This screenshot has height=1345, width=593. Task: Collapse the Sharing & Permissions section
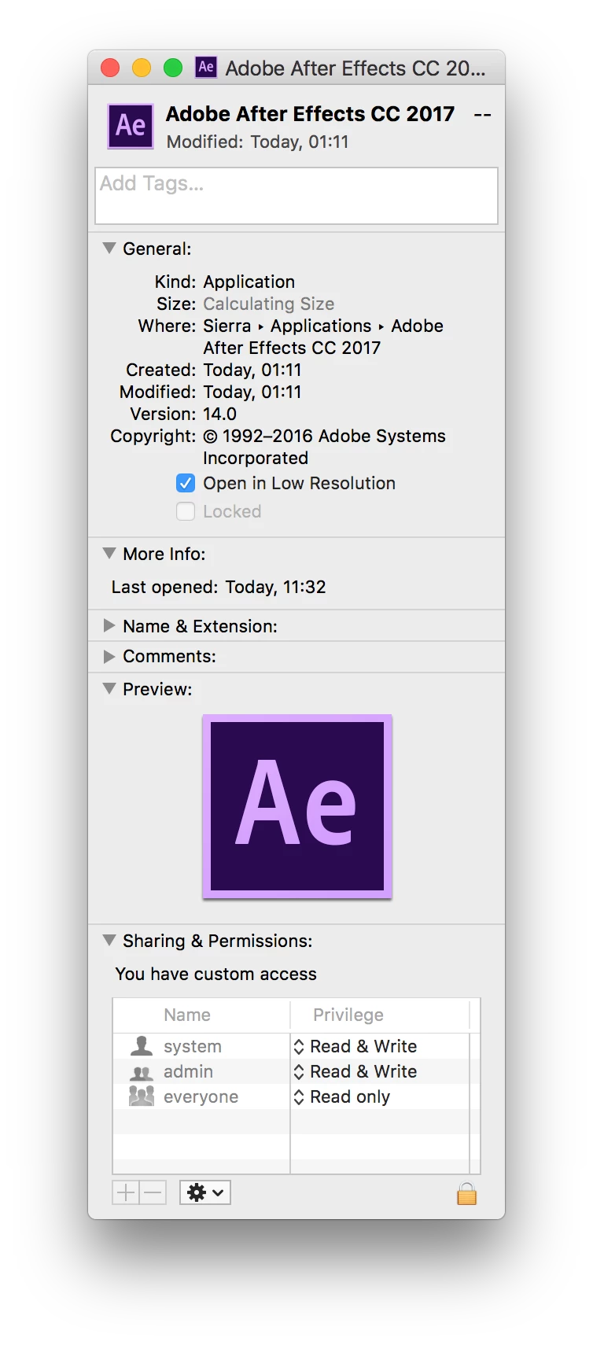point(109,940)
